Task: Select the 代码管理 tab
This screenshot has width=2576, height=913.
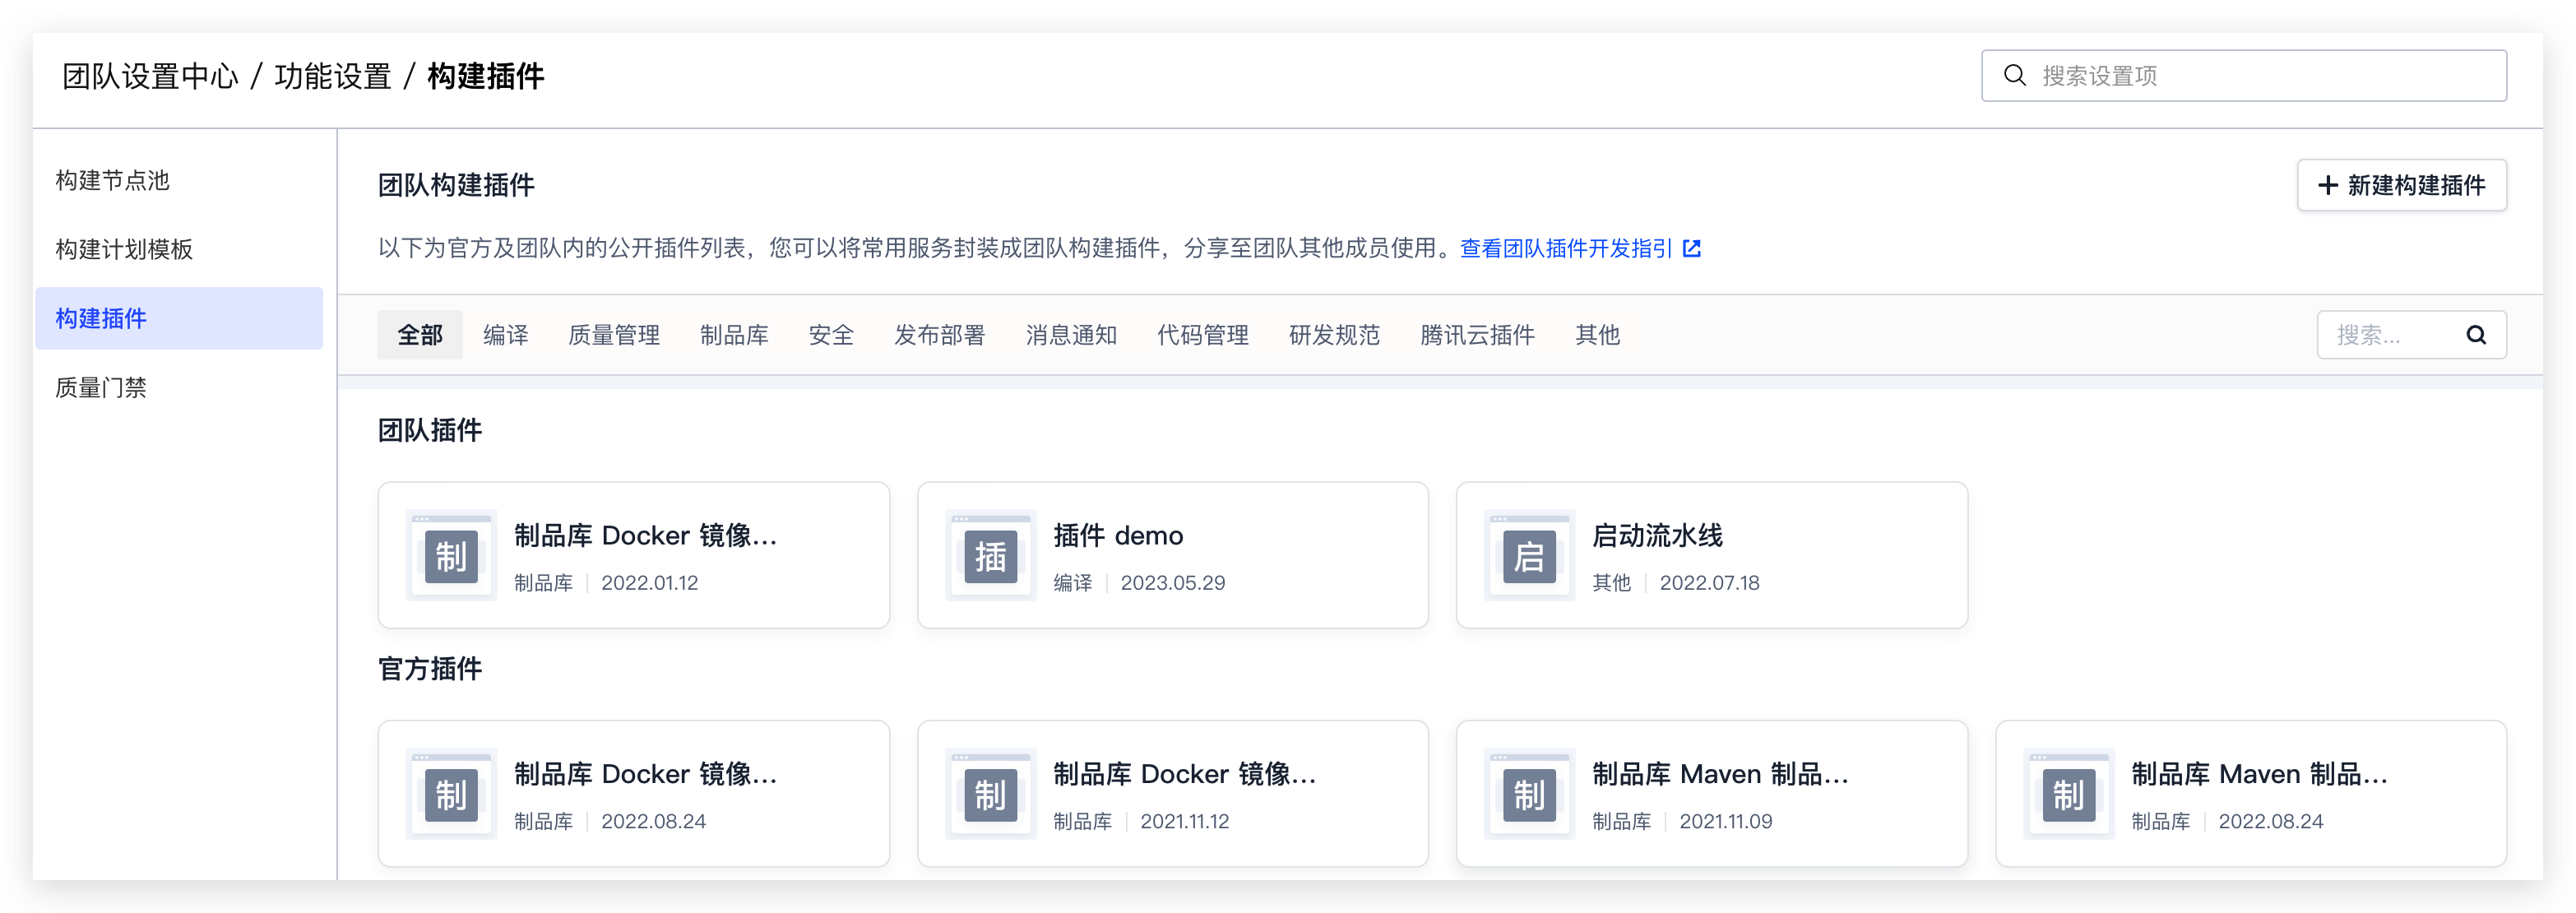Action: click(x=1203, y=335)
